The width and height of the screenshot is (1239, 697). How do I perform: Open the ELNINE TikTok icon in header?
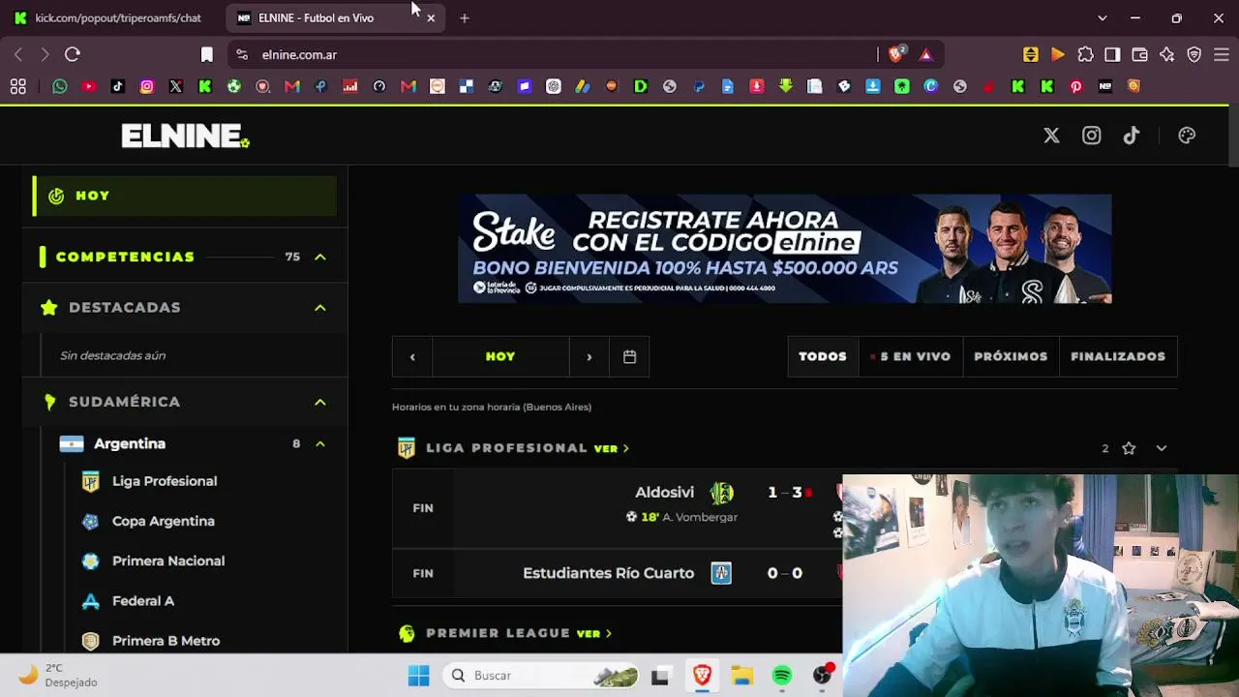coord(1132,136)
